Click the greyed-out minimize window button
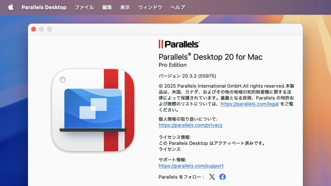Viewport: 331px width, 186px height. pyautogui.click(x=42, y=29)
